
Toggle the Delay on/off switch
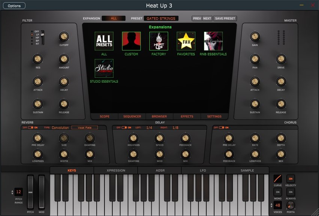coord(124,127)
